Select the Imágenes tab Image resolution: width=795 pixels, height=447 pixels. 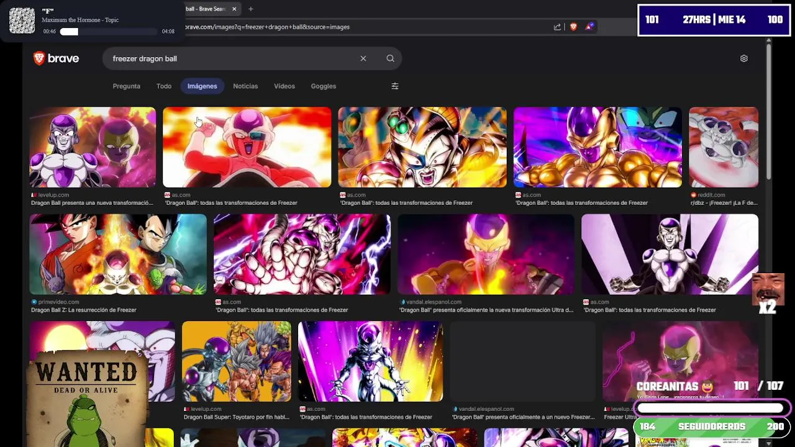[x=202, y=86]
